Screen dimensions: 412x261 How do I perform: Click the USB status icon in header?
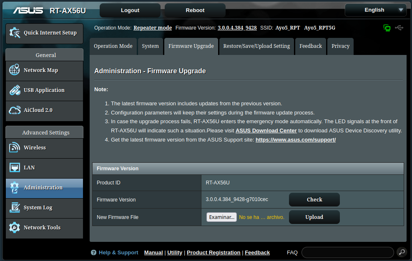(399, 27)
